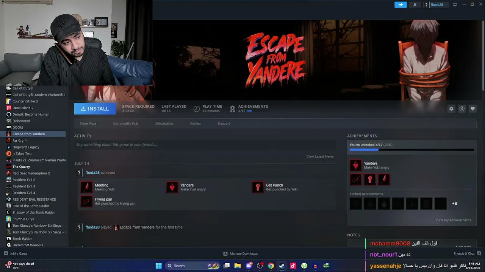Screen dimensions: 485x272
Task: View My Achievements link
Action: pos(453,220)
